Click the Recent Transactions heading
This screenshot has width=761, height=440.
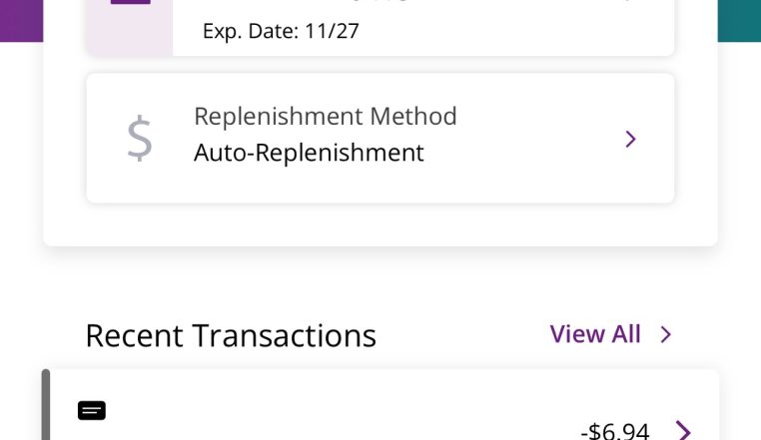(231, 335)
